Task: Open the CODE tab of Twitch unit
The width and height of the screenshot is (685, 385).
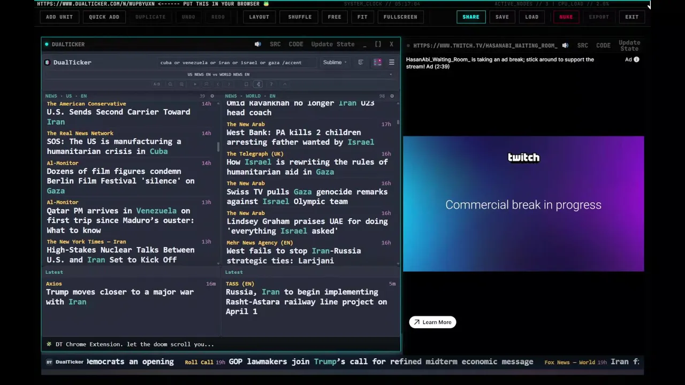Action: click(603, 45)
